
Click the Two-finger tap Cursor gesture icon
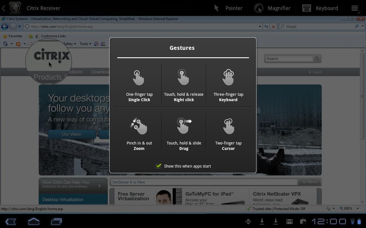point(228,126)
